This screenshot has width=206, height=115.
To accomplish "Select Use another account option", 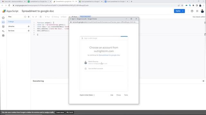I will [104, 69].
